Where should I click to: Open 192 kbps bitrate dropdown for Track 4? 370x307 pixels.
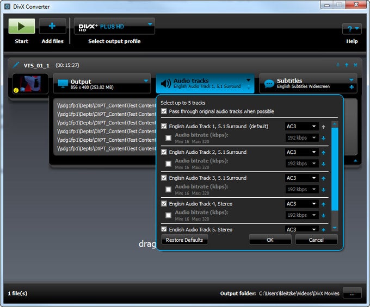click(x=301, y=215)
